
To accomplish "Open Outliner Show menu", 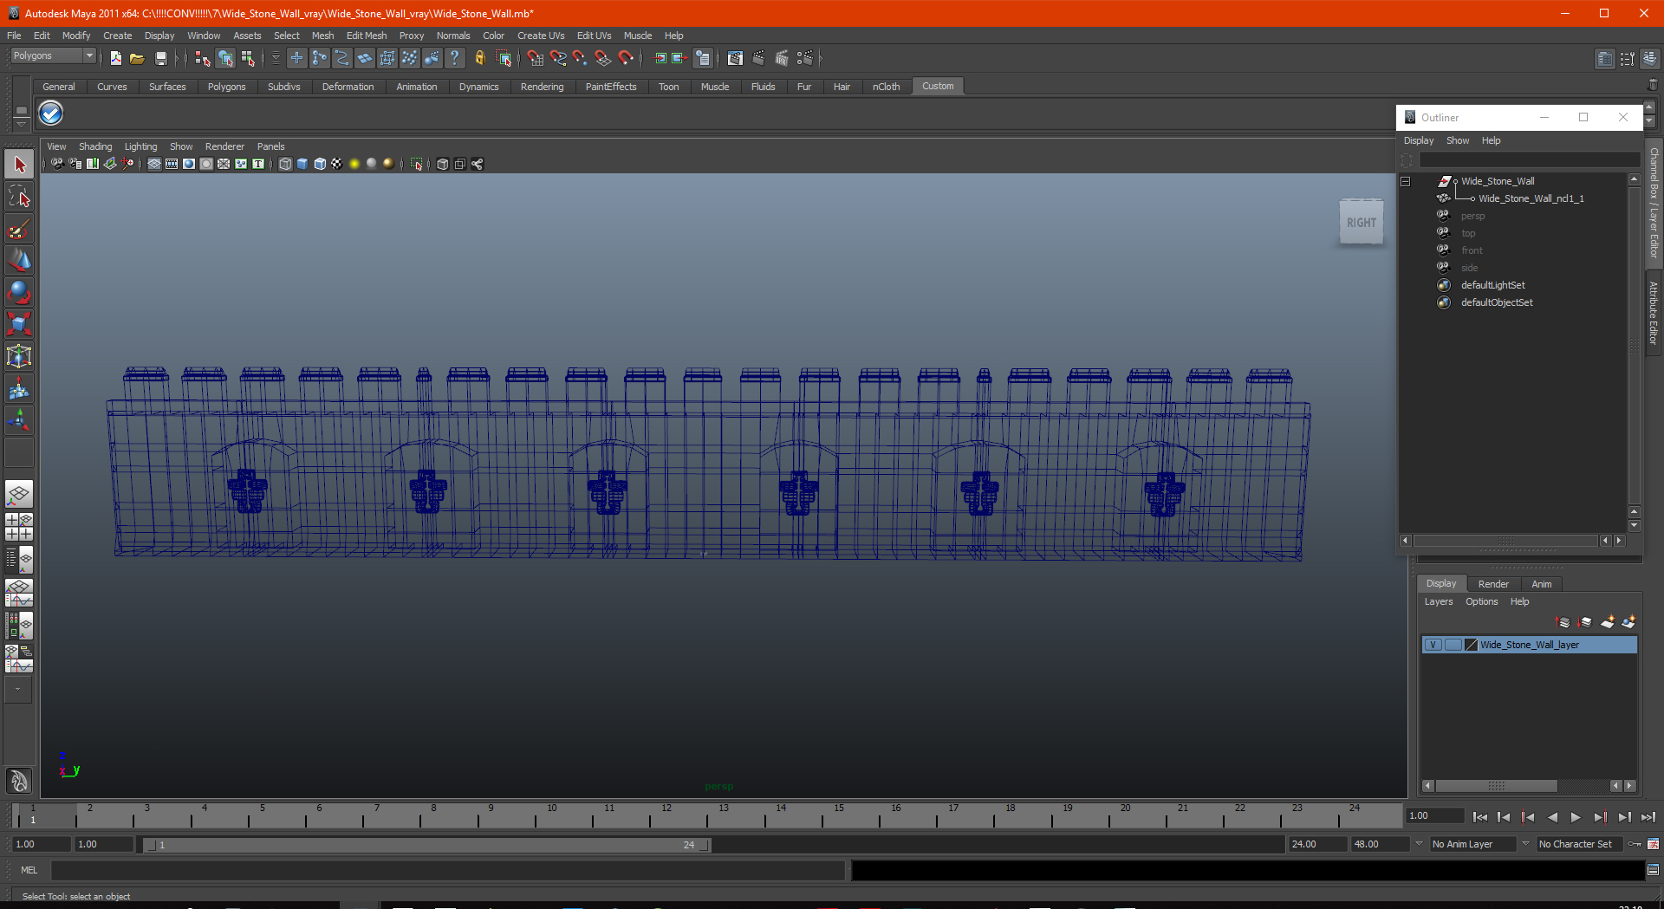I will point(1458,140).
